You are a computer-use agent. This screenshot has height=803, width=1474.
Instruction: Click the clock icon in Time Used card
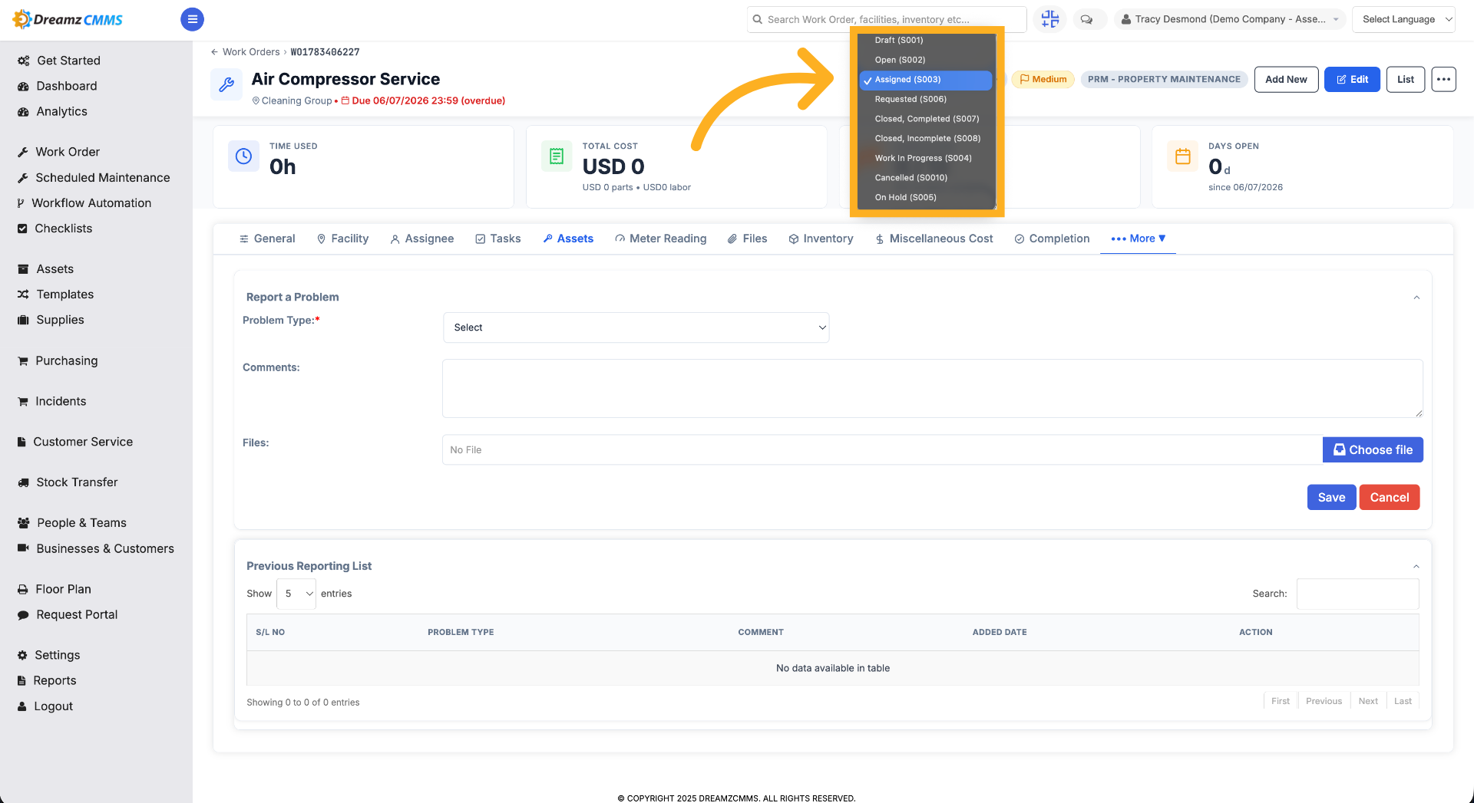[x=243, y=156]
